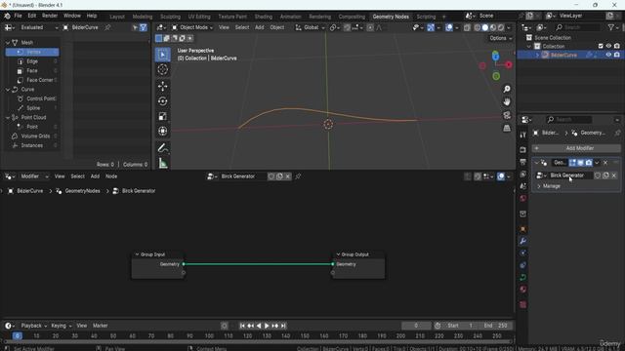This screenshot has width=625, height=351.
Task: Open the node editor Add menu
Action: point(95,176)
